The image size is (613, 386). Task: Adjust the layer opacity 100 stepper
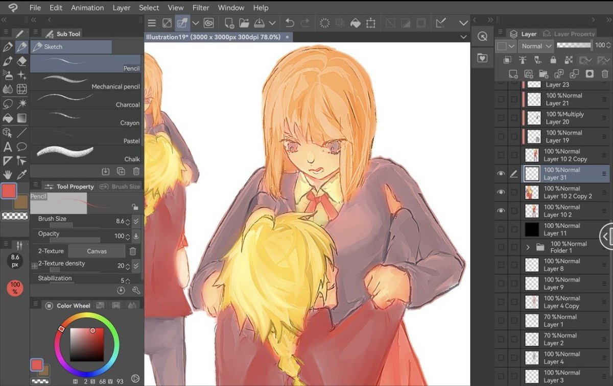608,46
